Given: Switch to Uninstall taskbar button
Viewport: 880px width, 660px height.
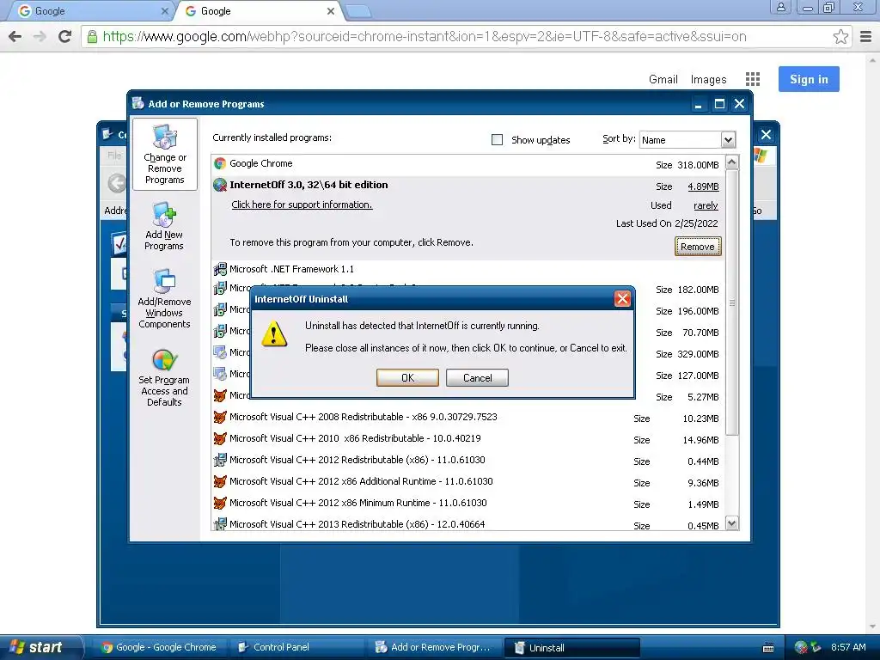Looking at the screenshot, I should 571,647.
